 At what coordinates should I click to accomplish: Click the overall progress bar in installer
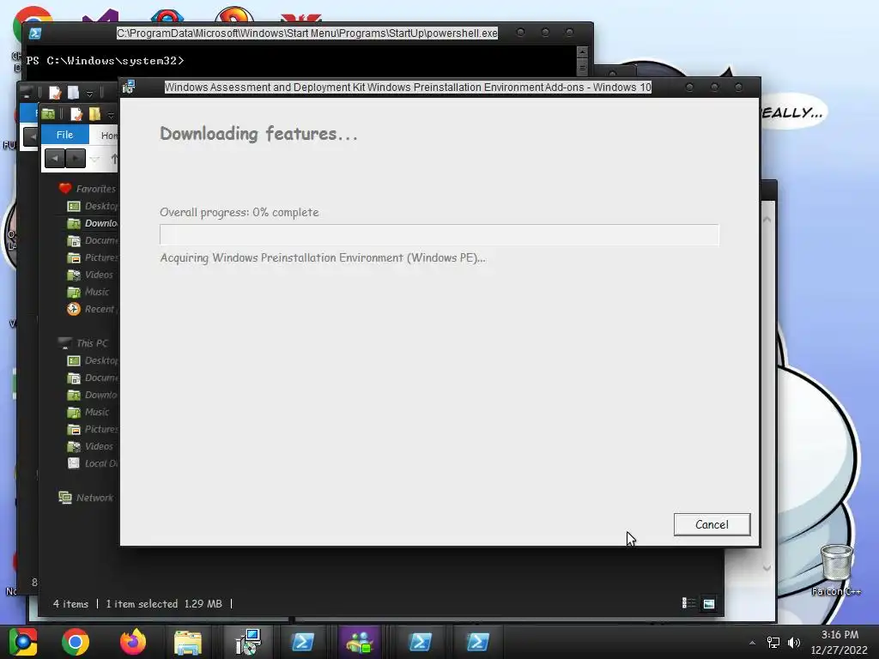439,234
